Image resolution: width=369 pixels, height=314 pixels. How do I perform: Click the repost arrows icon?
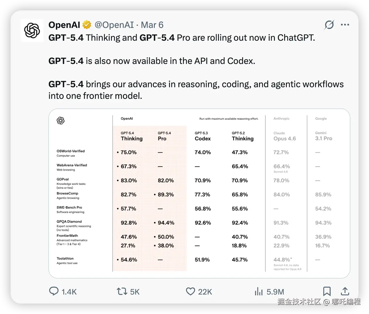[x=122, y=291]
